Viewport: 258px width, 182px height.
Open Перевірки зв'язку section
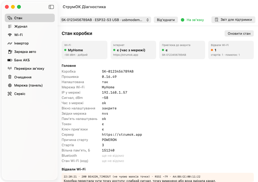click(30, 69)
